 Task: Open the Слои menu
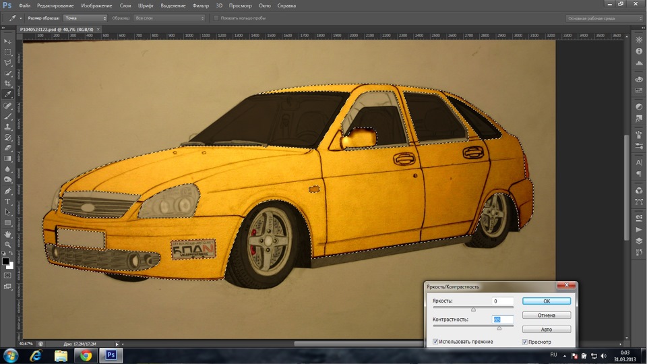click(x=125, y=6)
